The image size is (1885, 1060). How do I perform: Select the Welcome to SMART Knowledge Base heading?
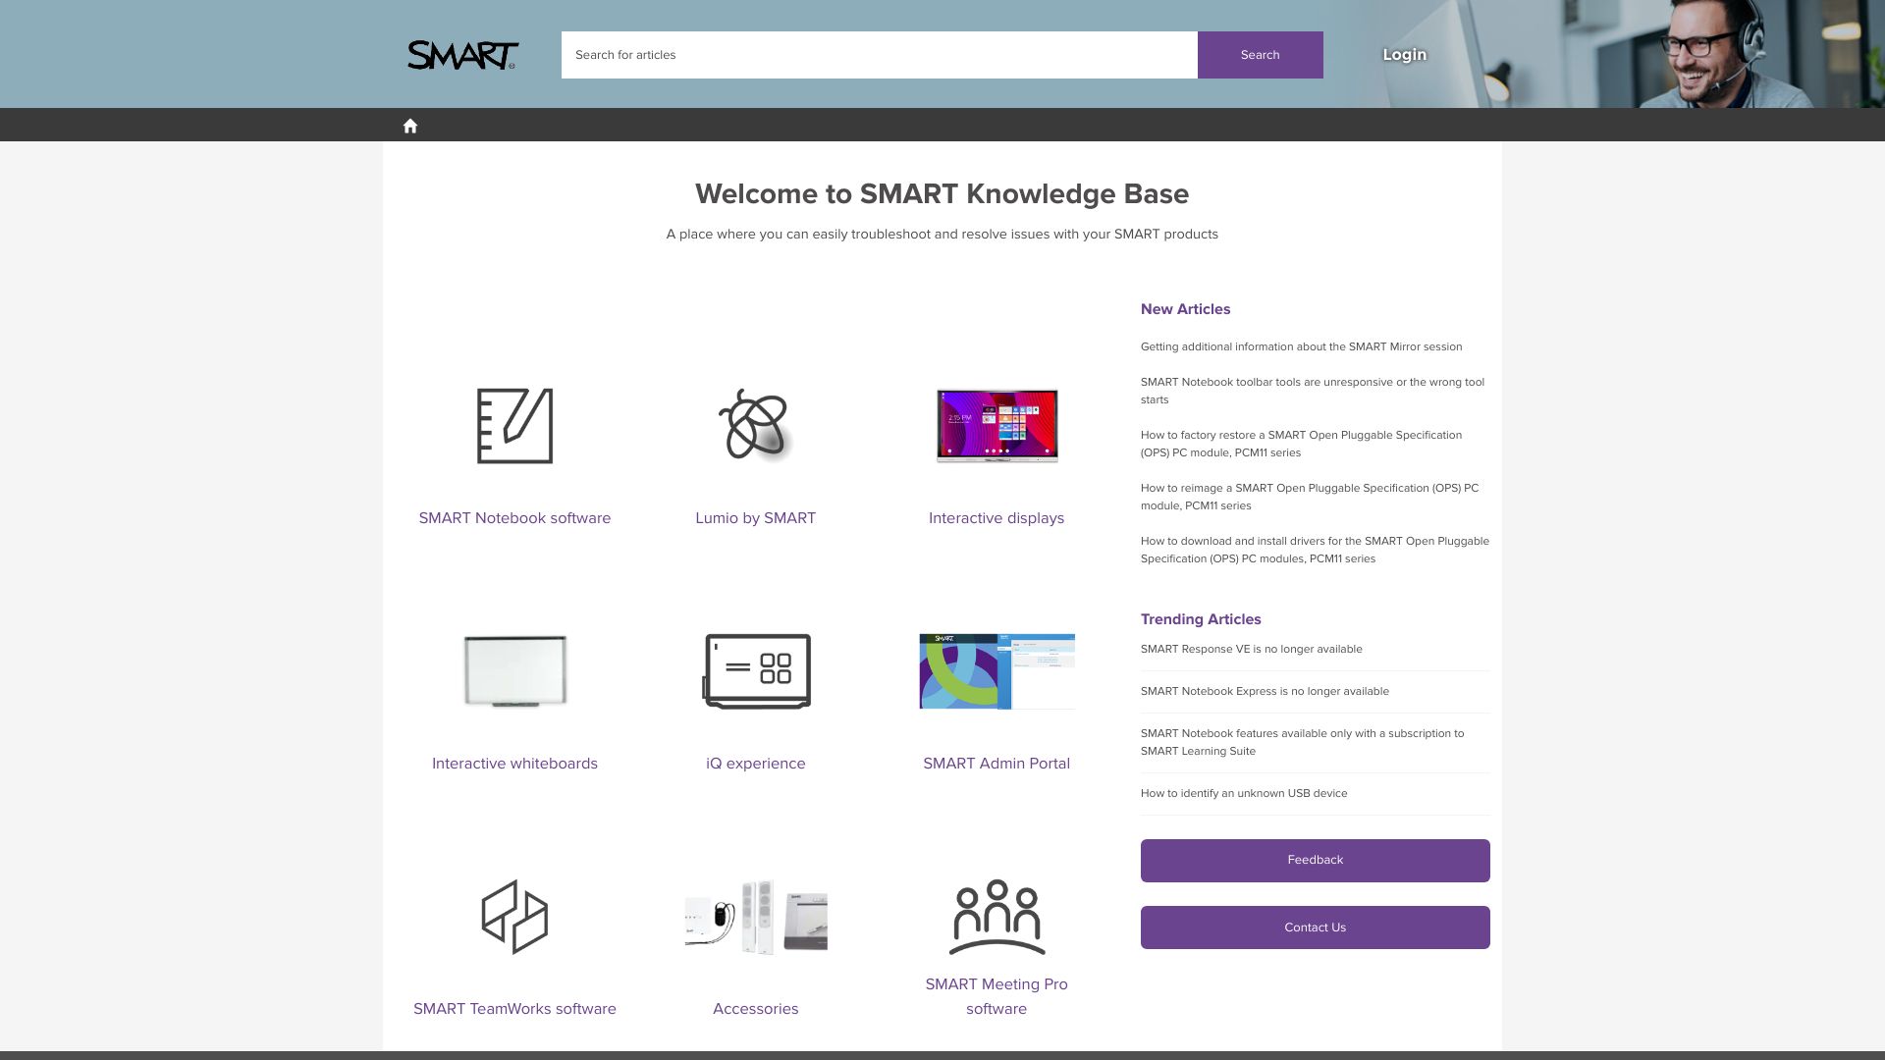[942, 193]
